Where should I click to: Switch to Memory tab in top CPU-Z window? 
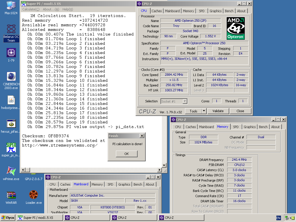[x=188, y=11]
